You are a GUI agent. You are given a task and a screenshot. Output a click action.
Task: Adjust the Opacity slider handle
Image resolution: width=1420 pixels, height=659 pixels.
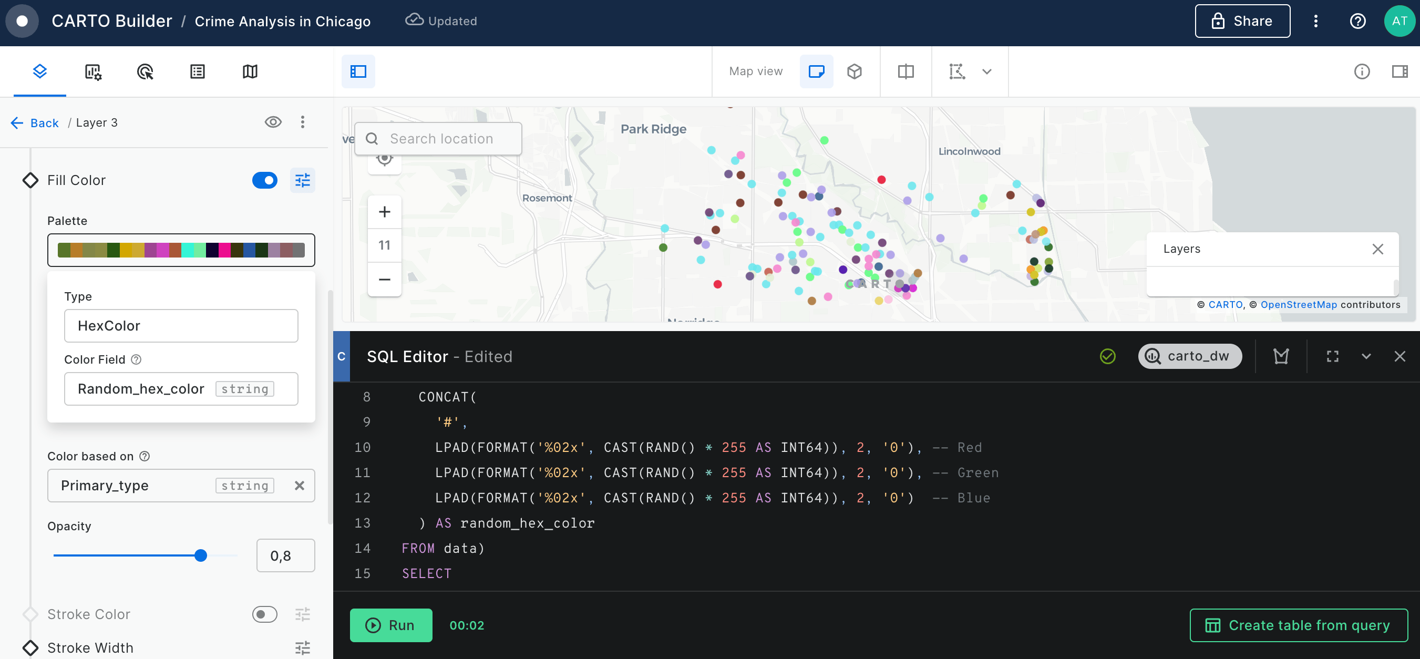[201, 555]
